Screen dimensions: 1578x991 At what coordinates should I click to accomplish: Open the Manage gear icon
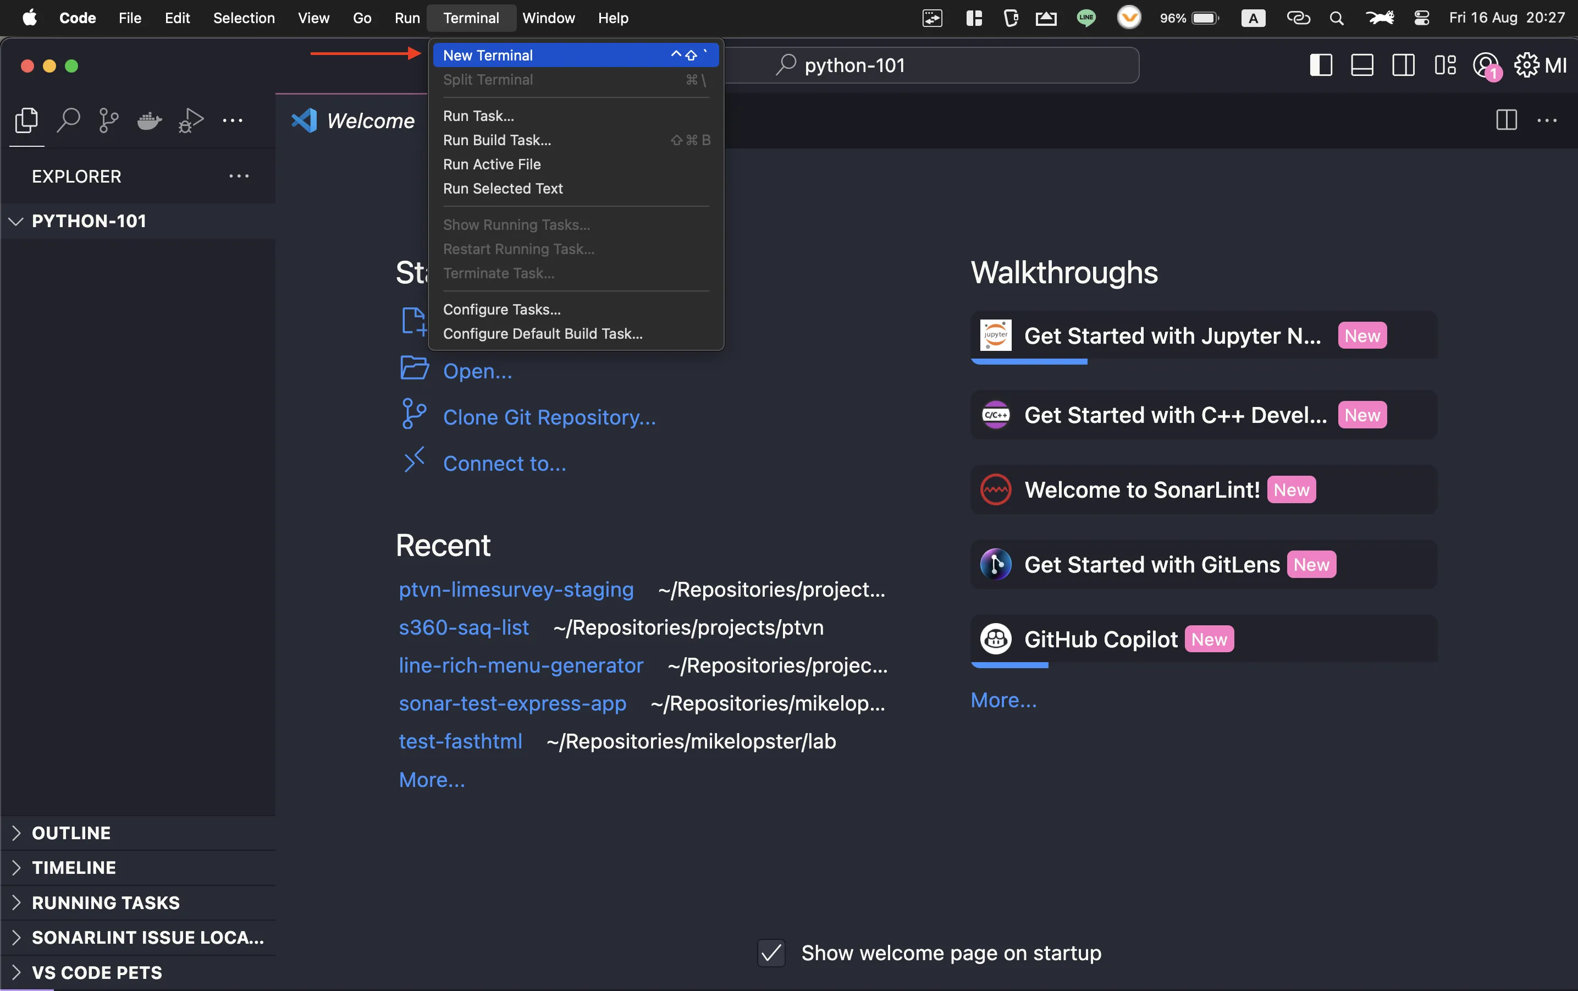pos(1526,65)
